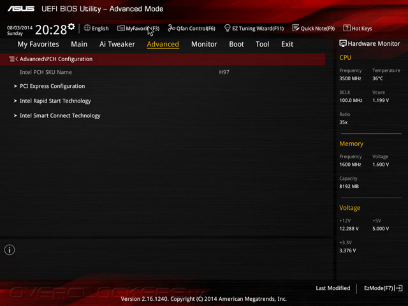Click the EzMode exit arrow icon
Image resolution: width=408 pixels, height=306 pixels.
398,288
